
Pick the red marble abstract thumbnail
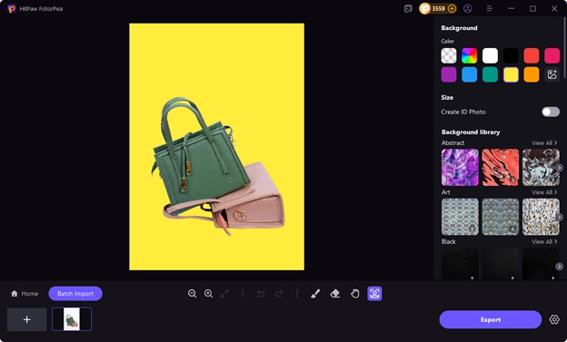(501, 168)
